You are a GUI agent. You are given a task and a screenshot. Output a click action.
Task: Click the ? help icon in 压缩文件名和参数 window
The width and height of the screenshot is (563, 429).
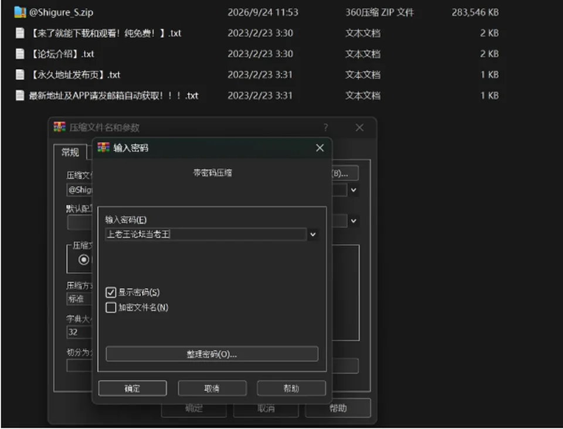click(x=325, y=127)
